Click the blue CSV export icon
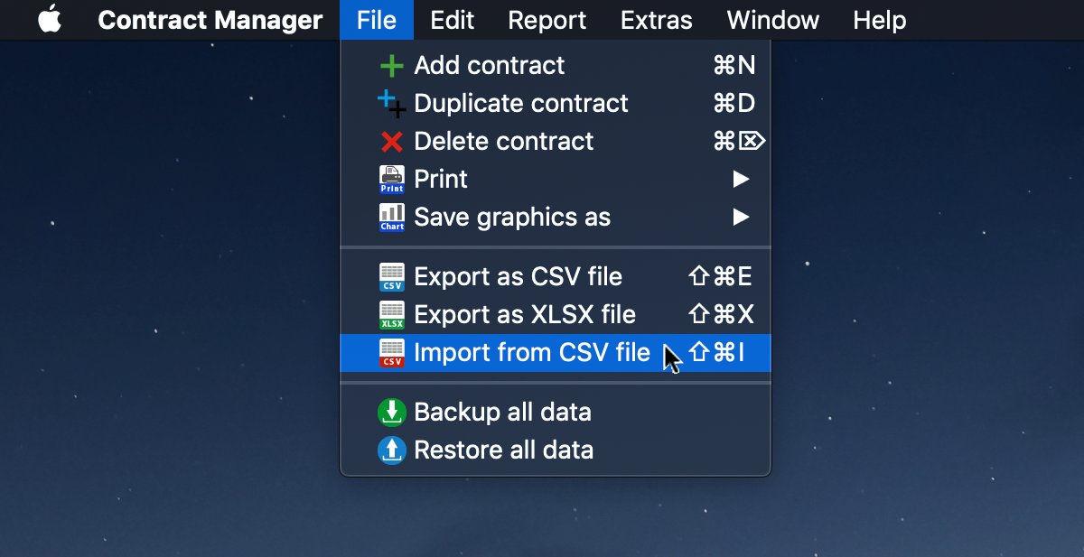Screen dimensions: 1084x557 pyautogui.click(x=392, y=277)
